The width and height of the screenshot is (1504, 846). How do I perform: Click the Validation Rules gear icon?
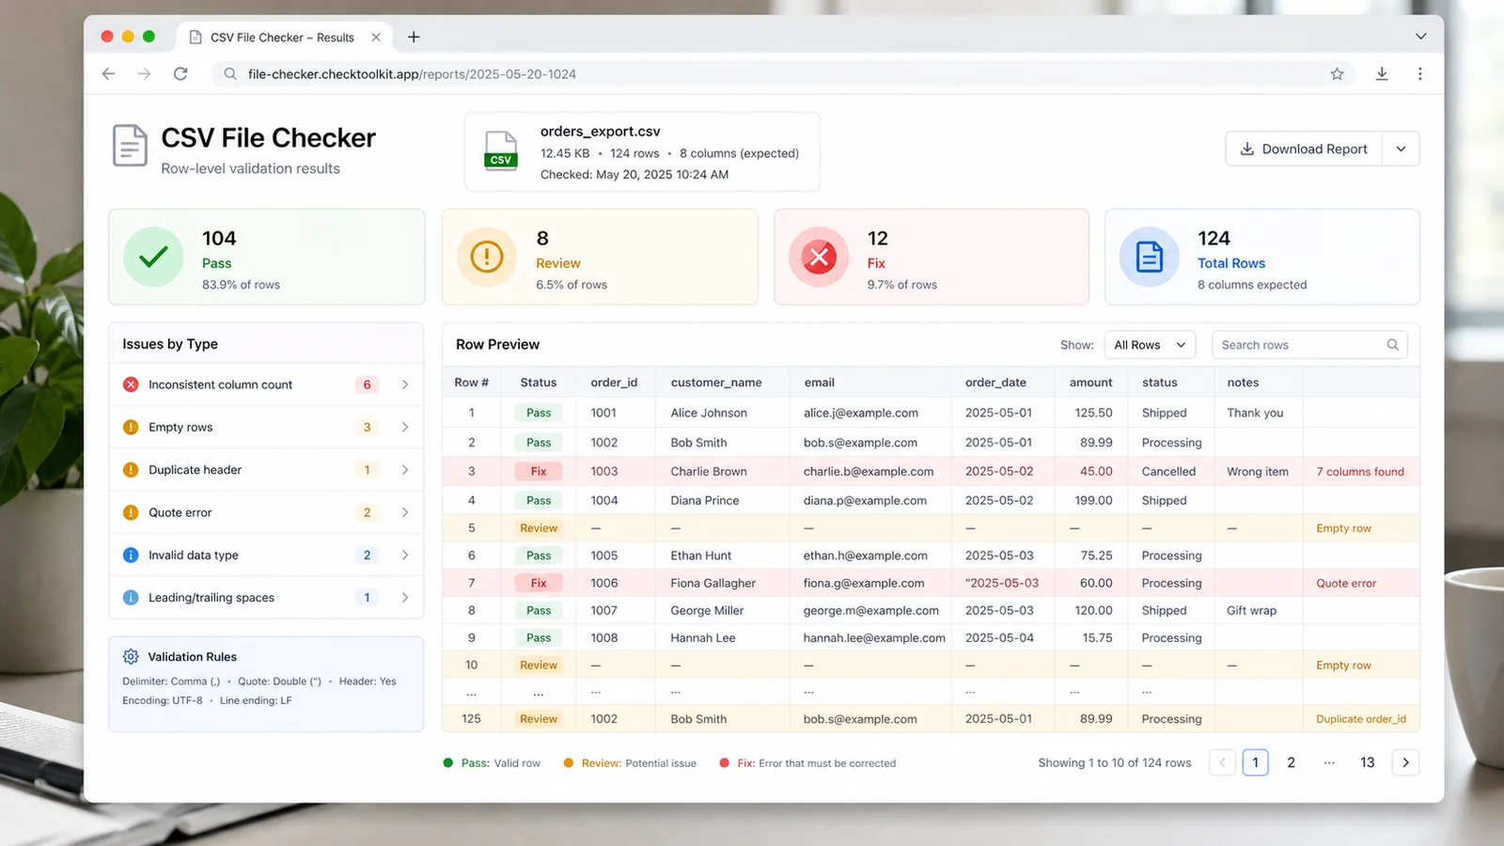point(131,656)
